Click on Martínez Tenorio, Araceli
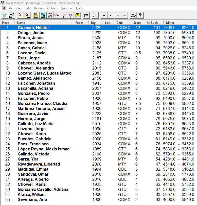The height and width of the screenshot is (205, 197). click(x=42, y=108)
